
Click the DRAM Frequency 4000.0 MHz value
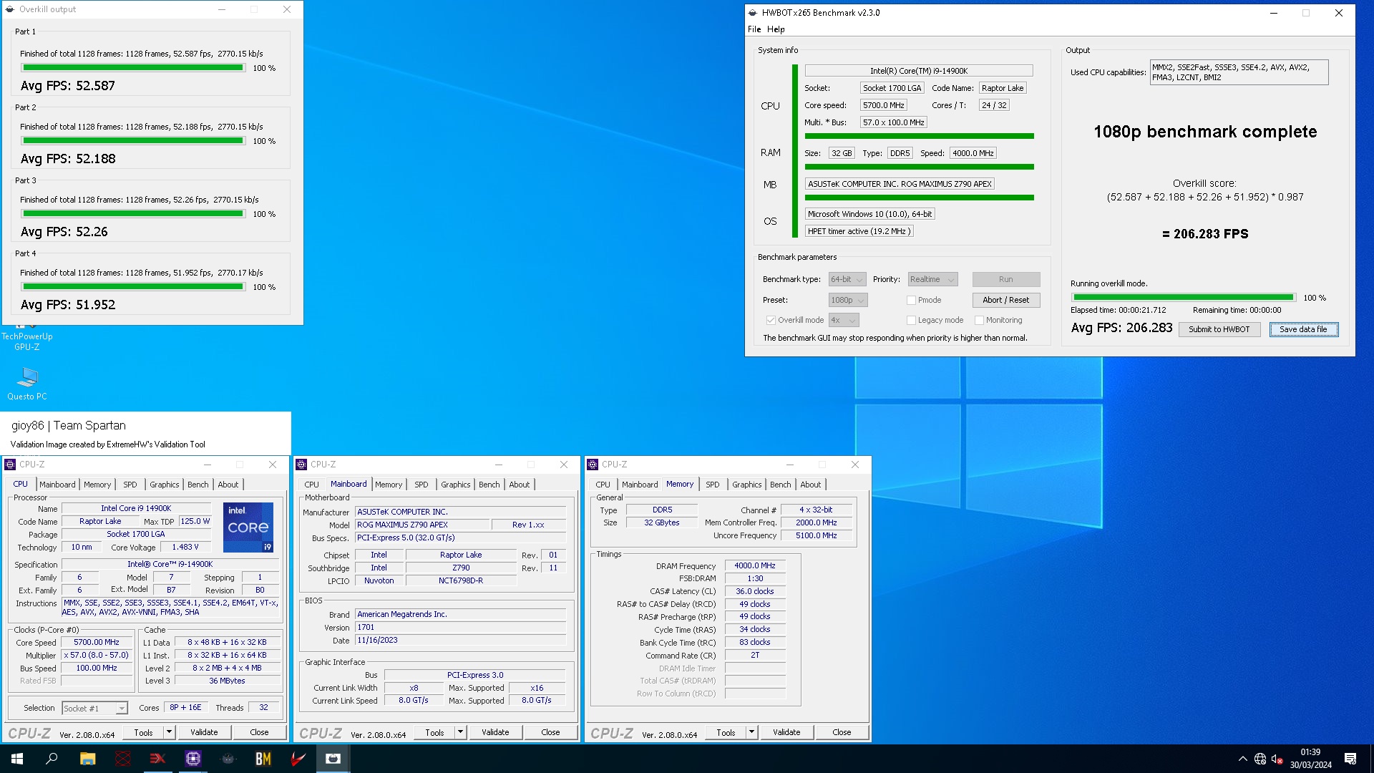(x=755, y=565)
